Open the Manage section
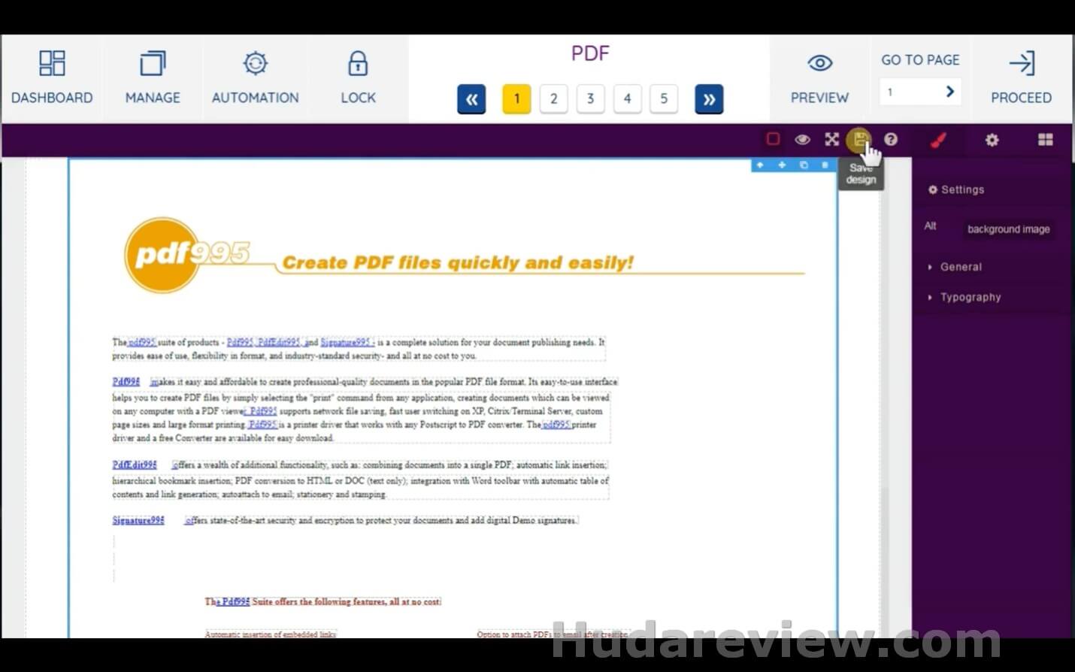The image size is (1075, 672). pos(153,78)
